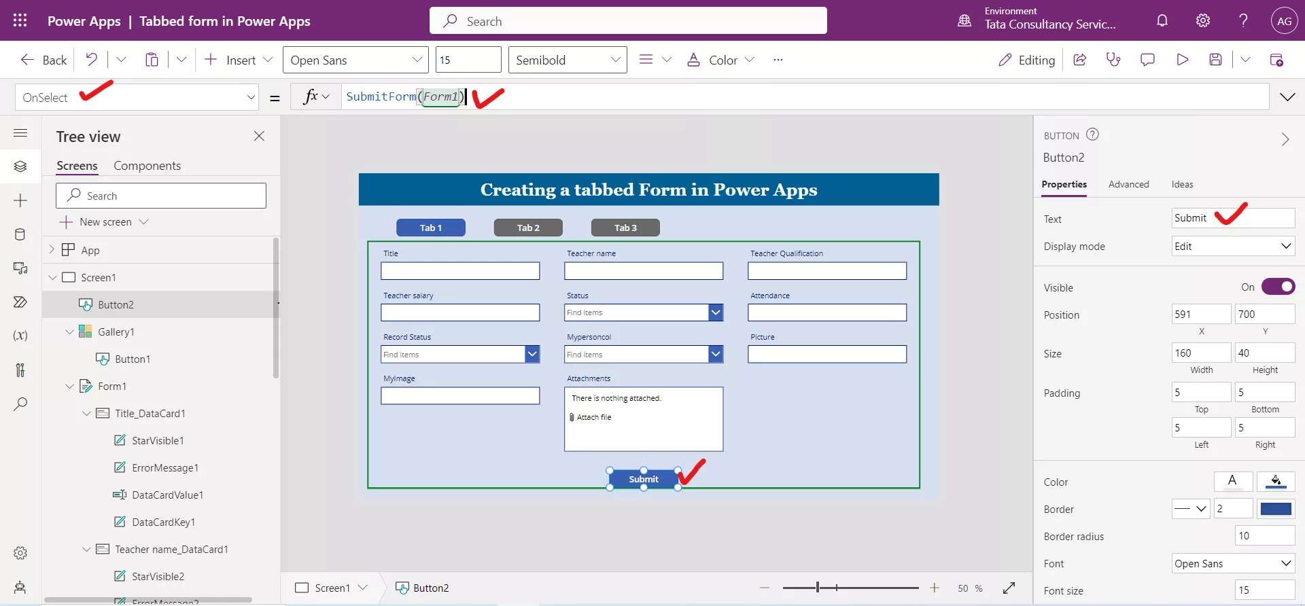Click the font color A swatch
Image resolution: width=1305 pixels, height=606 pixels.
(1233, 482)
